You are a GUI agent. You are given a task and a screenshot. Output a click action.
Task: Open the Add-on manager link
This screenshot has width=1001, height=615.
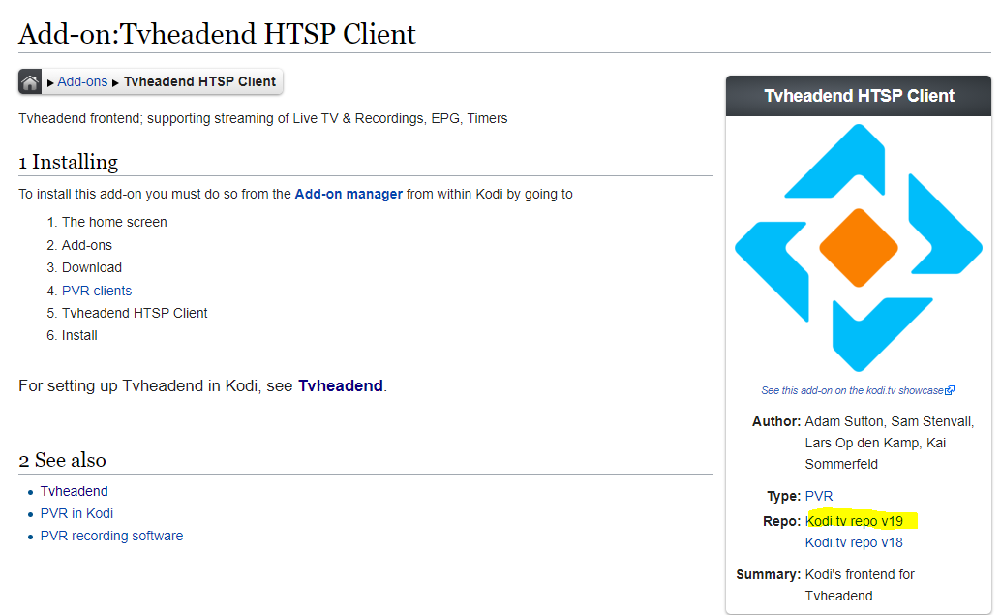[349, 194]
